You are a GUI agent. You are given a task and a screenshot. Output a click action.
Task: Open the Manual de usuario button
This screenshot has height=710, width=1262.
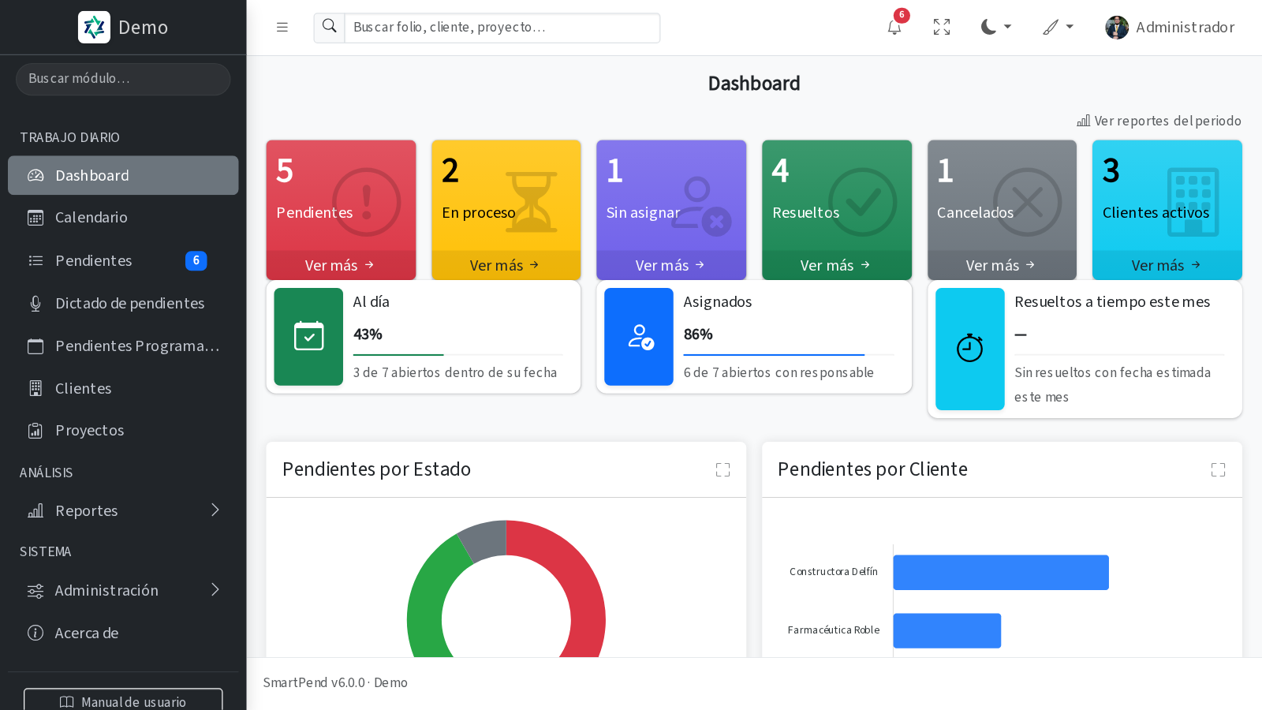(x=123, y=701)
